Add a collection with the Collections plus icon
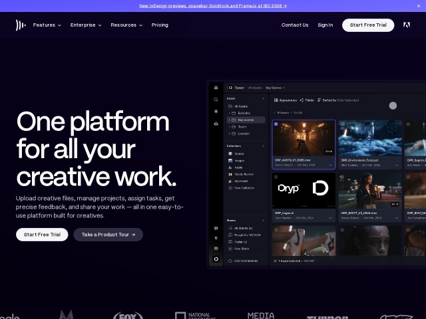426x319 pixels. pyautogui.click(x=264, y=146)
